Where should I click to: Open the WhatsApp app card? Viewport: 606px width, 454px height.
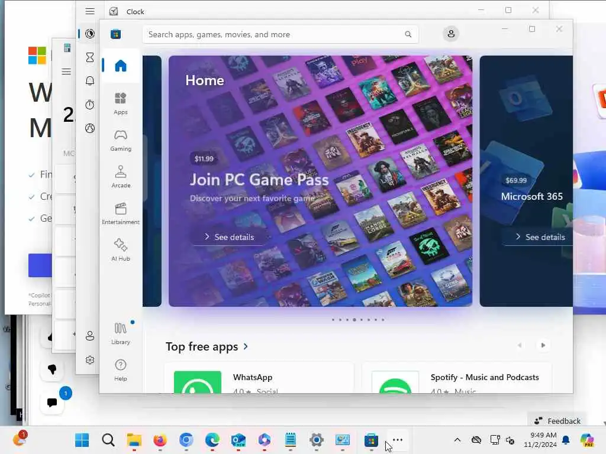259,378
